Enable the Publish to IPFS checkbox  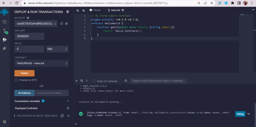coord(16,80)
